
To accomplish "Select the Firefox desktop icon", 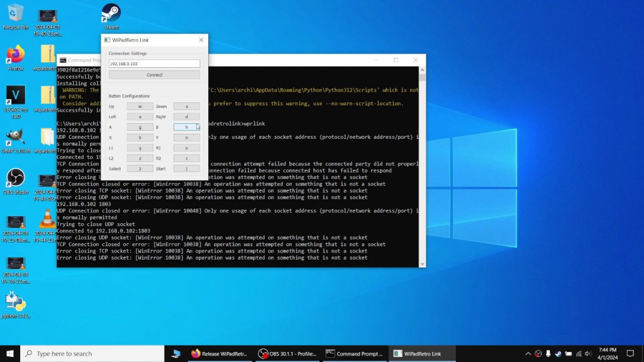I will click(16, 57).
